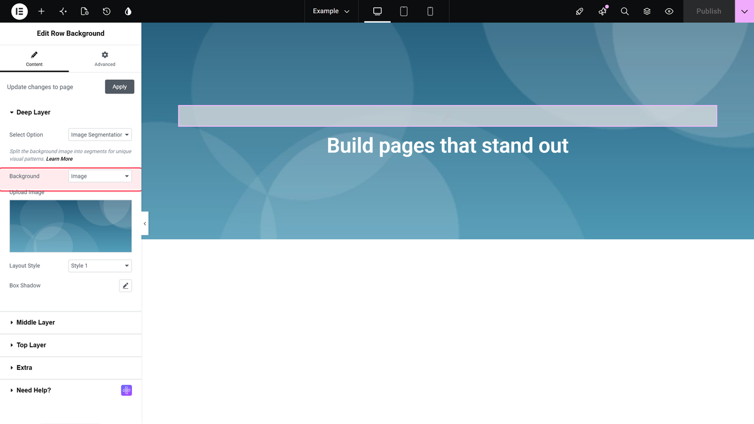Viewport: 754px width, 424px height.
Task: Open the rocket checklist icon
Action: [580, 11]
